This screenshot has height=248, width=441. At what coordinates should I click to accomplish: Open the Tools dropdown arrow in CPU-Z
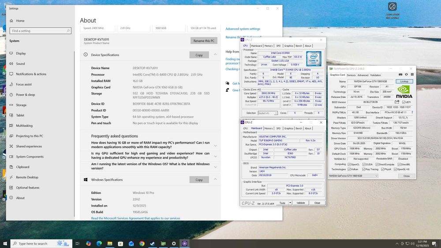click(x=290, y=203)
